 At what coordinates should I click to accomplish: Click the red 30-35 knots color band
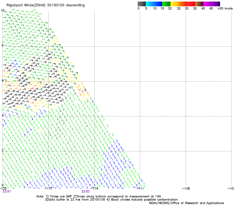click(191, 4)
